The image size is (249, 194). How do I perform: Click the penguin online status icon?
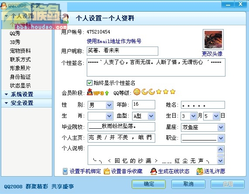[x=153, y=171]
